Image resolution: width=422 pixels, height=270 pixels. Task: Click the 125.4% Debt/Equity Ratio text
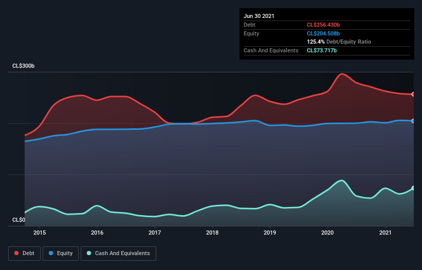point(339,42)
